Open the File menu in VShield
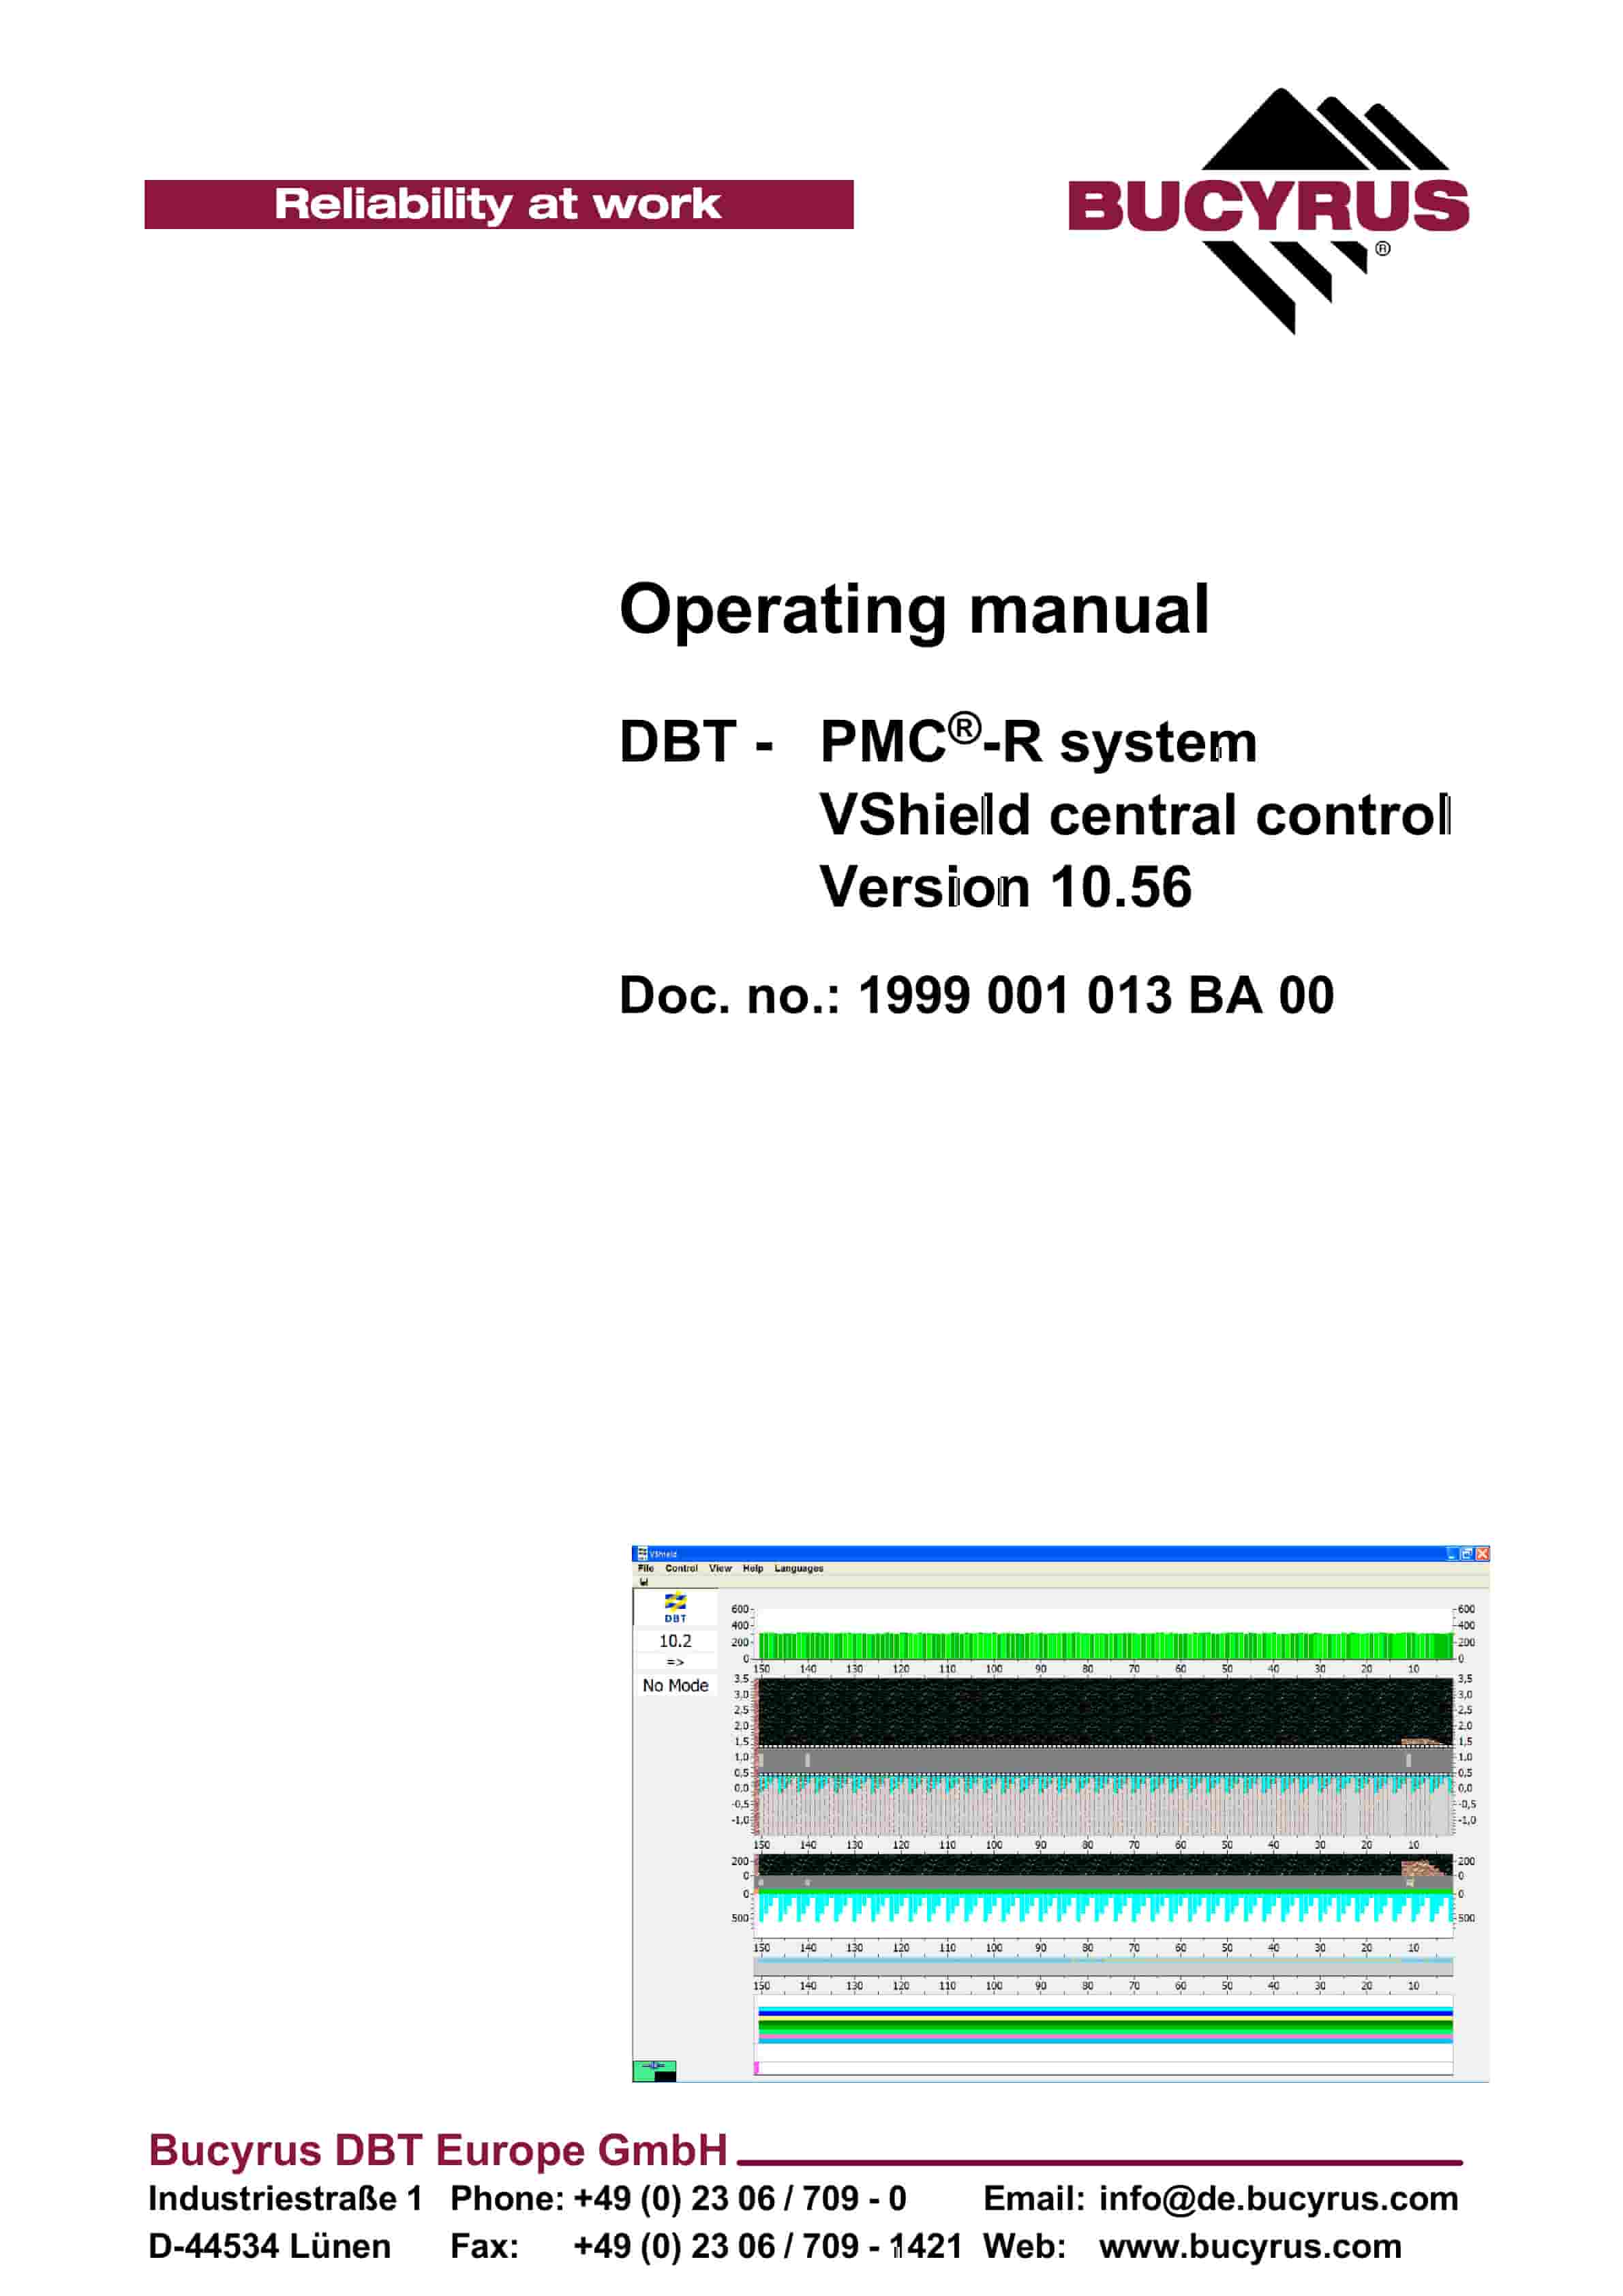1623x2296 pixels. point(646,1568)
